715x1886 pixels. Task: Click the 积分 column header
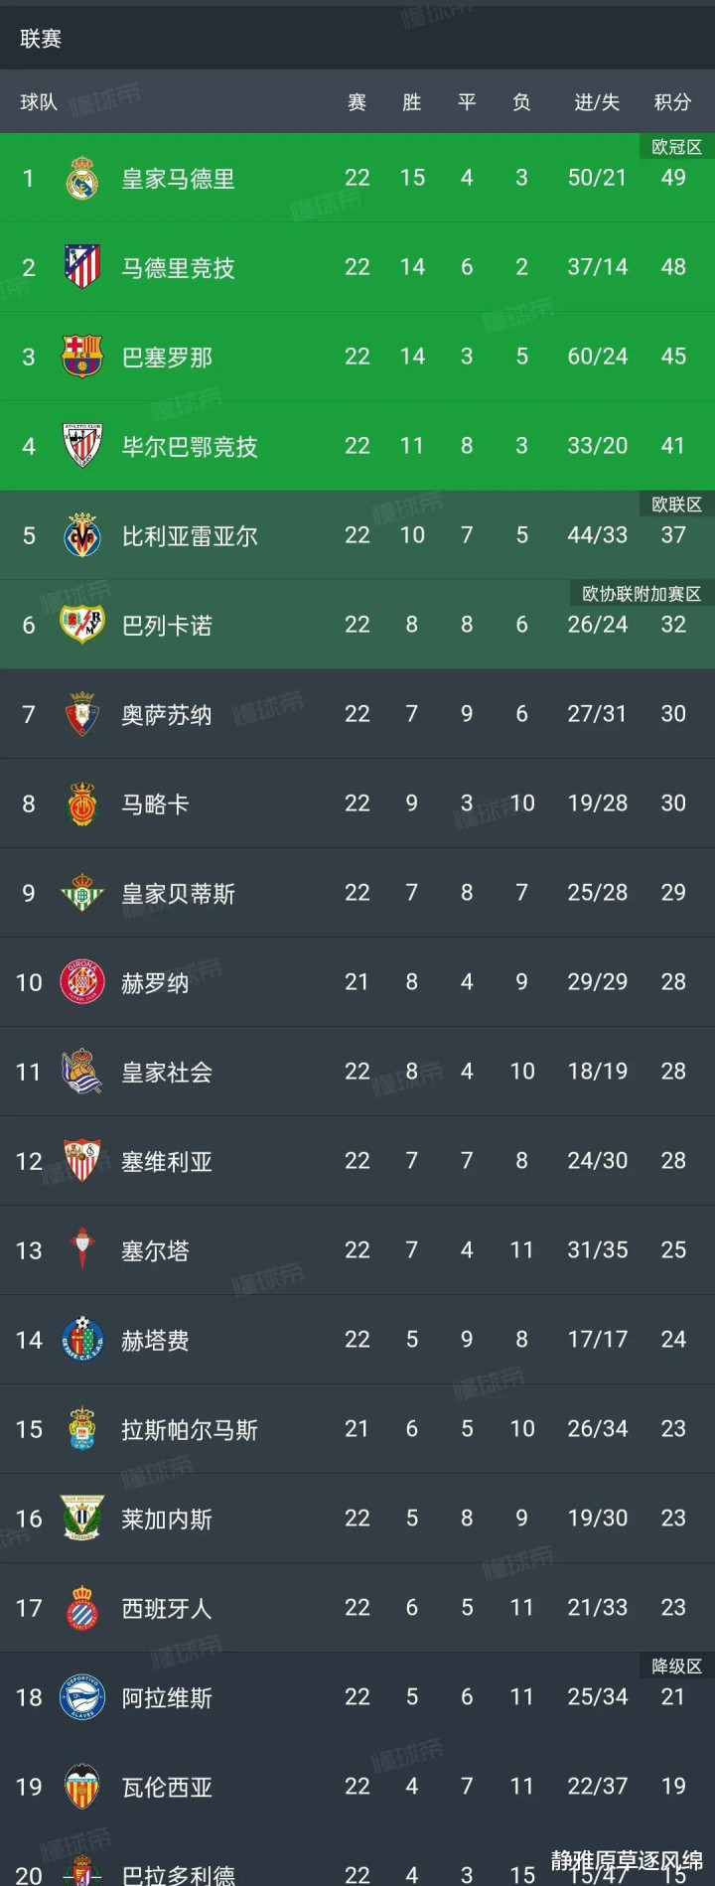click(672, 101)
